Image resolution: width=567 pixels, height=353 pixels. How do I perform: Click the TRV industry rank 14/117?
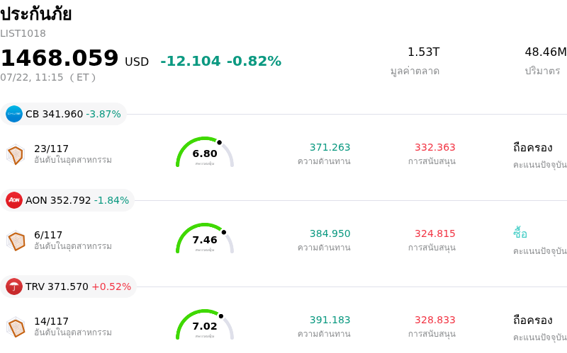click(x=51, y=321)
